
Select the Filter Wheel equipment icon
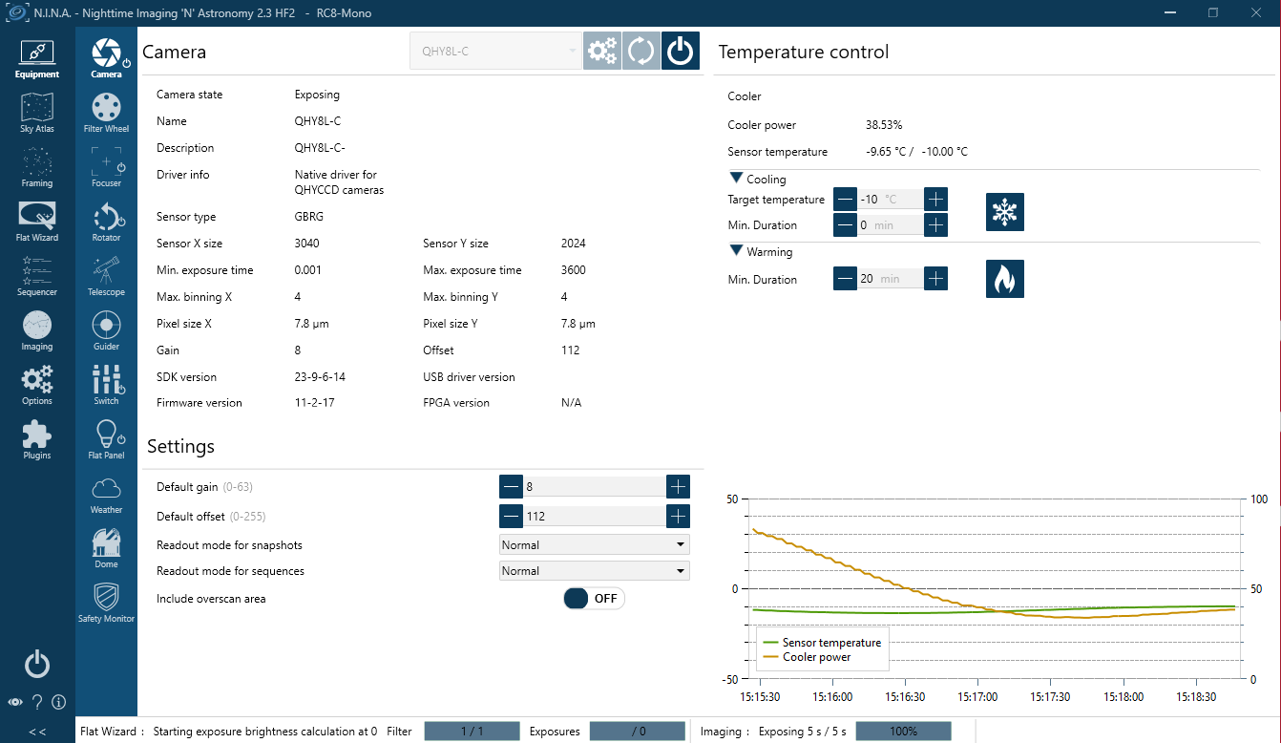tap(106, 113)
